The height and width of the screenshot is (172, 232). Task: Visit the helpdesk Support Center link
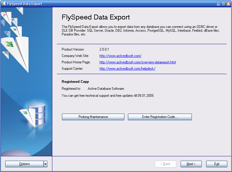[127, 69]
